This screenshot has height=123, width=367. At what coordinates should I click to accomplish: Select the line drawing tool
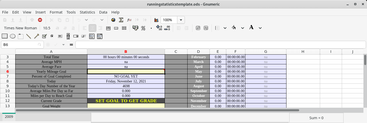click(x=28, y=36)
